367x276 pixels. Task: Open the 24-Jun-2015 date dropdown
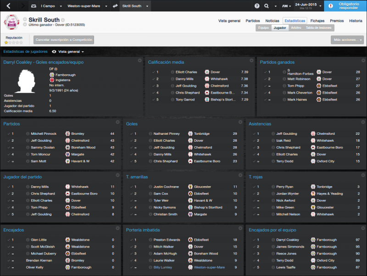tap(320, 6)
